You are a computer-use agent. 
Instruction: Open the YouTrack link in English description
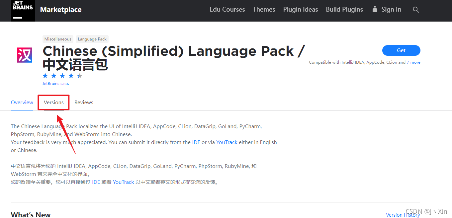pyautogui.click(x=227, y=142)
